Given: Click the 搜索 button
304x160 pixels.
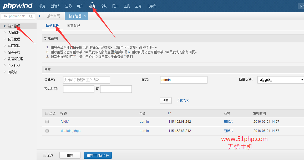Looking at the screenshot, I should [165, 100].
